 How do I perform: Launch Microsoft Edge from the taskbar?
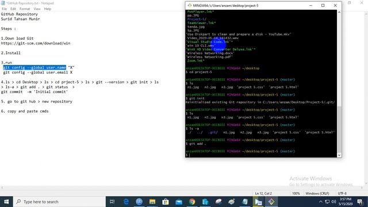point(126,202)
